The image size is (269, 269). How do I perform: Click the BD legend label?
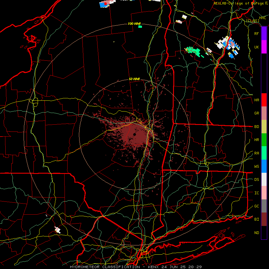(x=256, y=127)
